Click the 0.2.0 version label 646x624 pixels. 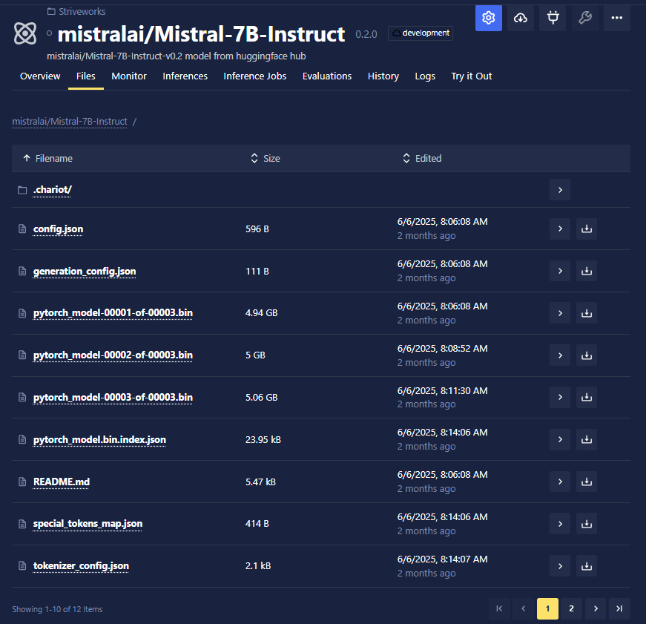pos(366,34)
